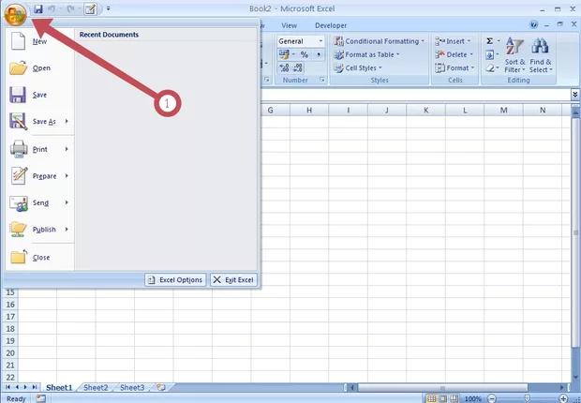Switch to Sheet2 tab

pyautogui.click(x=96, y=388)
